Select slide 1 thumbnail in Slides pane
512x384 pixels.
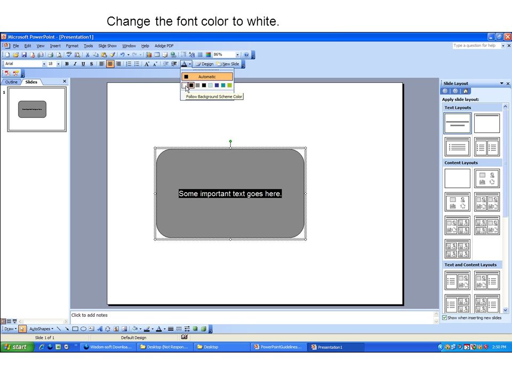(37, 109)
